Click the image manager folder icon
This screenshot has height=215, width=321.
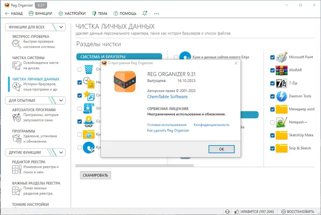pos(282,109)
